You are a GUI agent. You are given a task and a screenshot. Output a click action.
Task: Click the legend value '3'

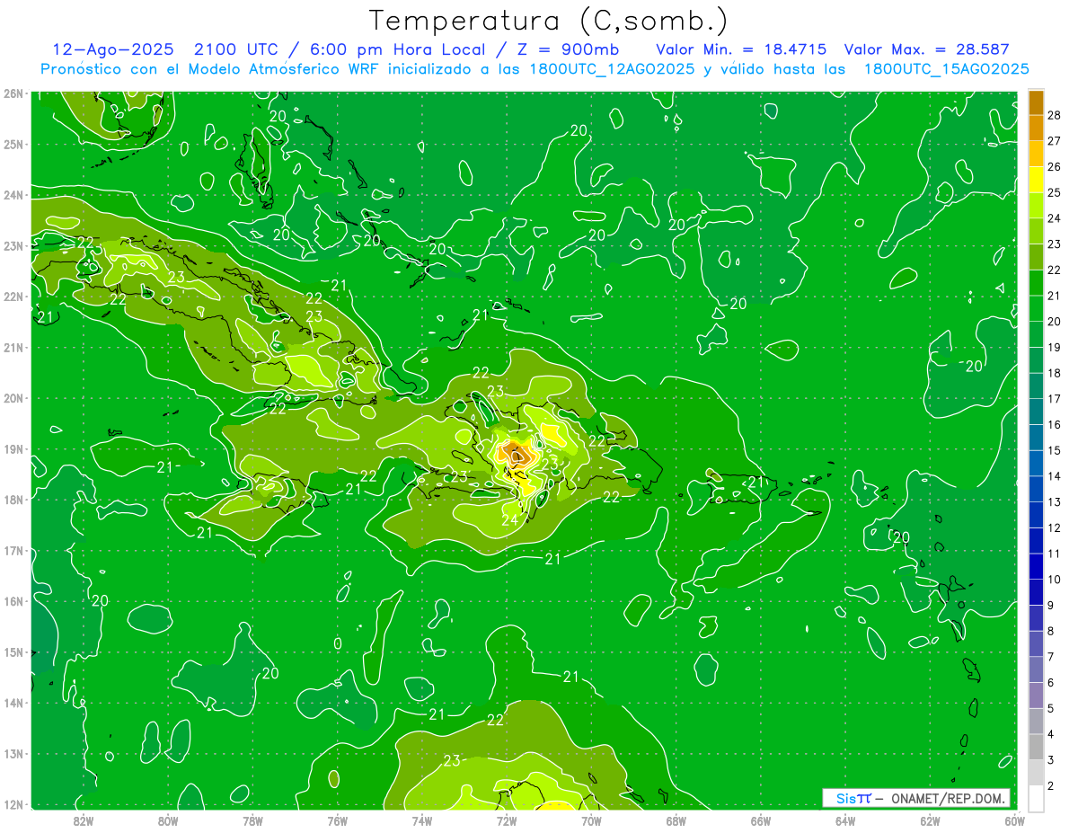point(1050,759)
